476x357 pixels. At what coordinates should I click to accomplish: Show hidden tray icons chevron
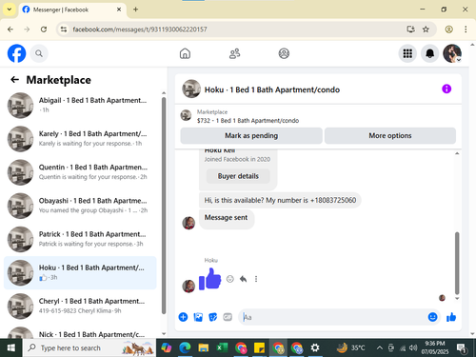click(x=379, y=347)
